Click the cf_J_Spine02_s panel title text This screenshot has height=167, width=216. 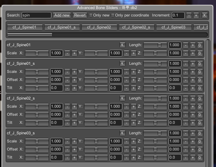(x=21, y=98)
